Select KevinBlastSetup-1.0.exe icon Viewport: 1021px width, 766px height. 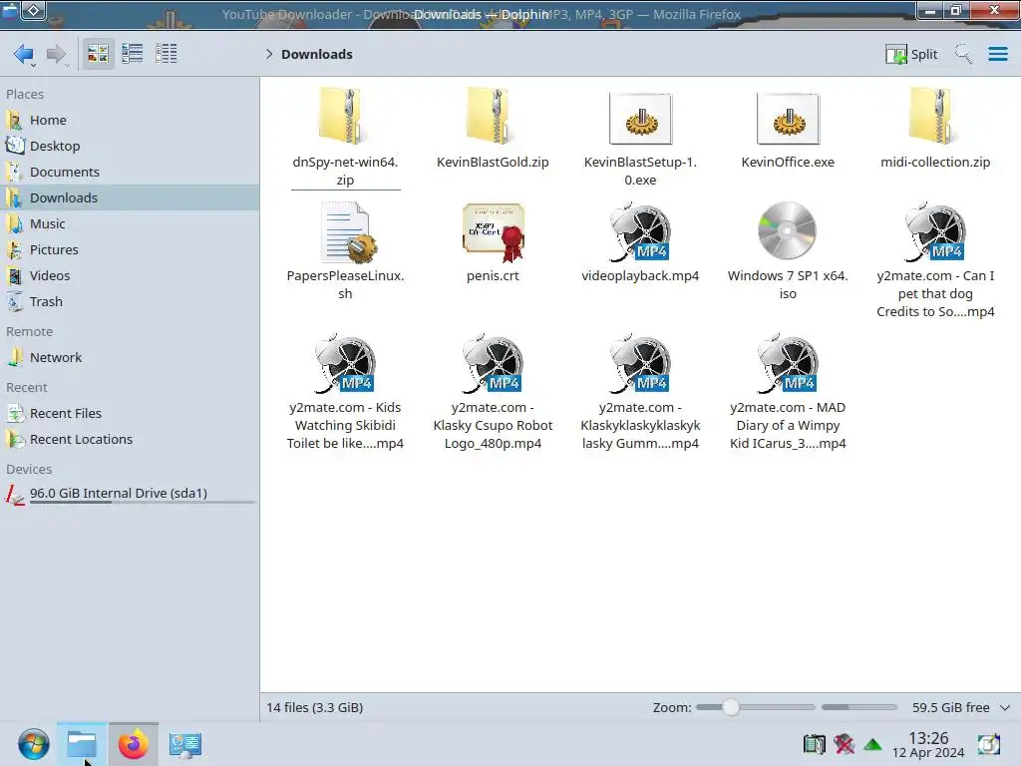pyautogui.click(x=641, y=119)
